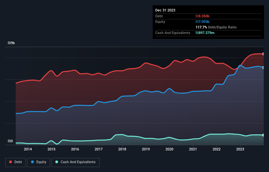
Task: Click the red dot in Debt legend
Action: (x=10, y=162)
